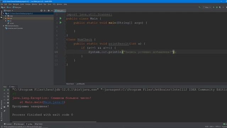Open the Navigate menu
This screenshot has width=227, height=128.
16,4
